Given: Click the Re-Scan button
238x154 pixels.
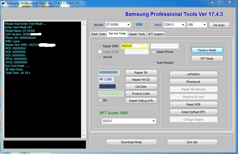Looking at the screenshot, I should tap(219, 25).
